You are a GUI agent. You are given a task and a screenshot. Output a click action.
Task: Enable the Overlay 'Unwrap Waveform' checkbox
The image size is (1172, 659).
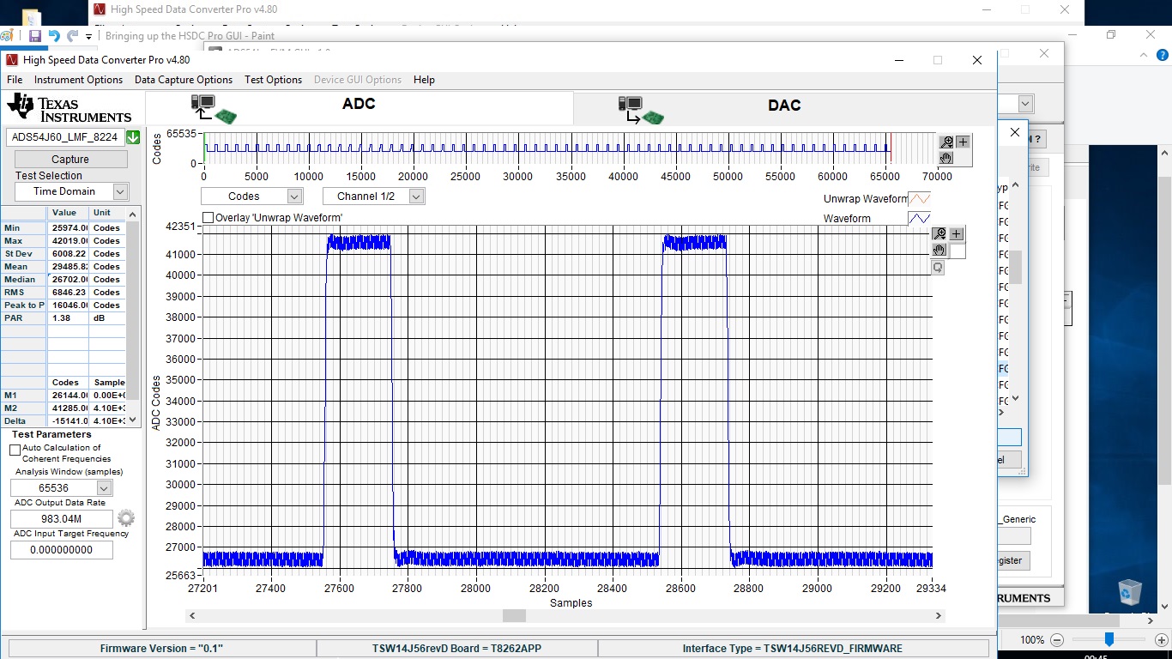(x=208, y=218)
